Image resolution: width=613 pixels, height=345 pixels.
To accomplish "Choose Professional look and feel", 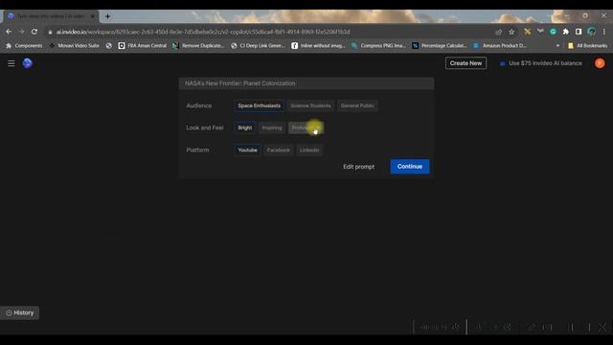I will point(306,127).
